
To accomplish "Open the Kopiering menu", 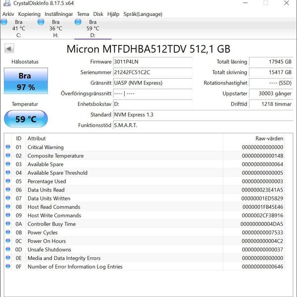I will tap(29, 14).
